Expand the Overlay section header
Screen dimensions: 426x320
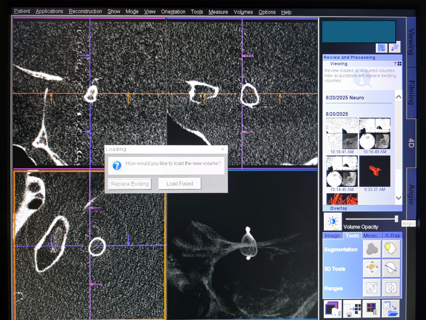point(338,208)
